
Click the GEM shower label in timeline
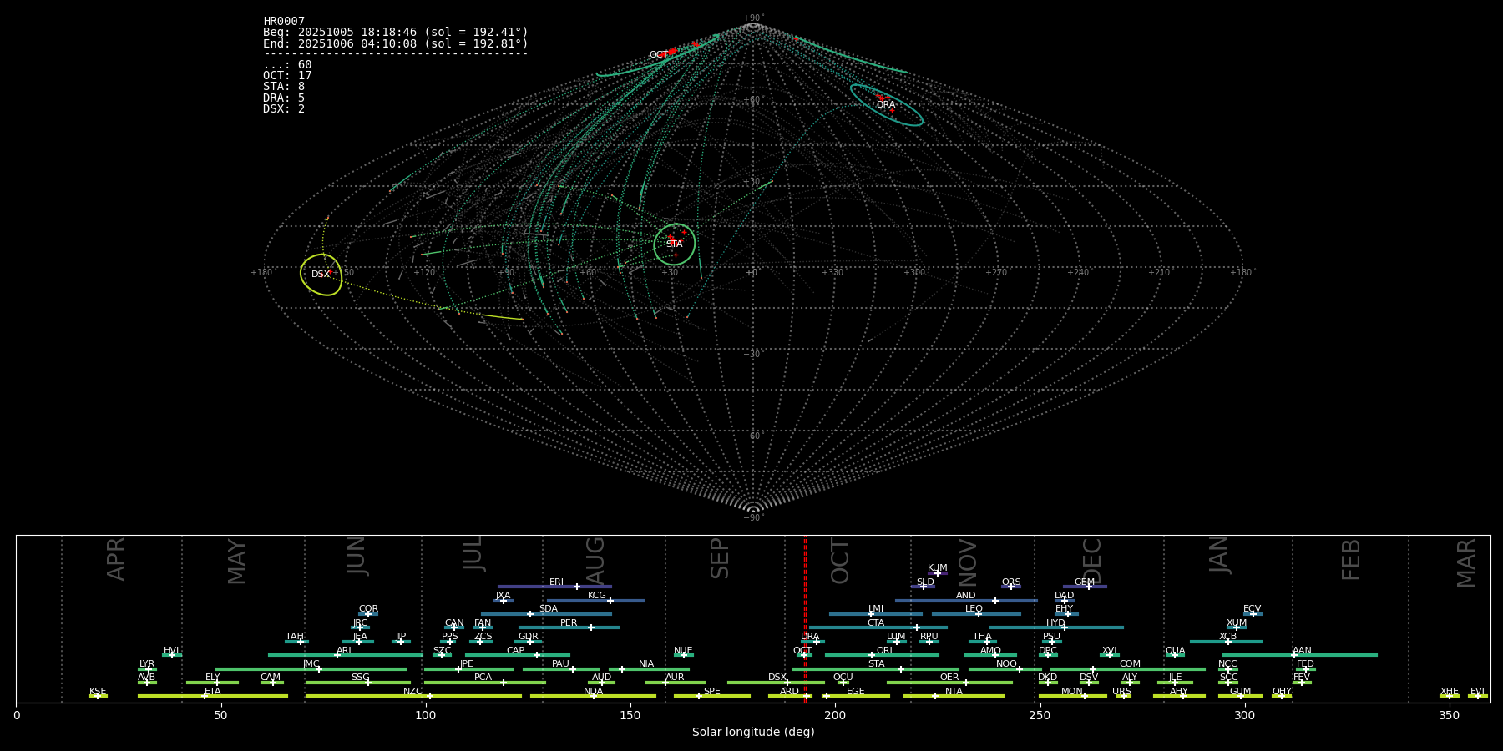tap(1085, 582)
